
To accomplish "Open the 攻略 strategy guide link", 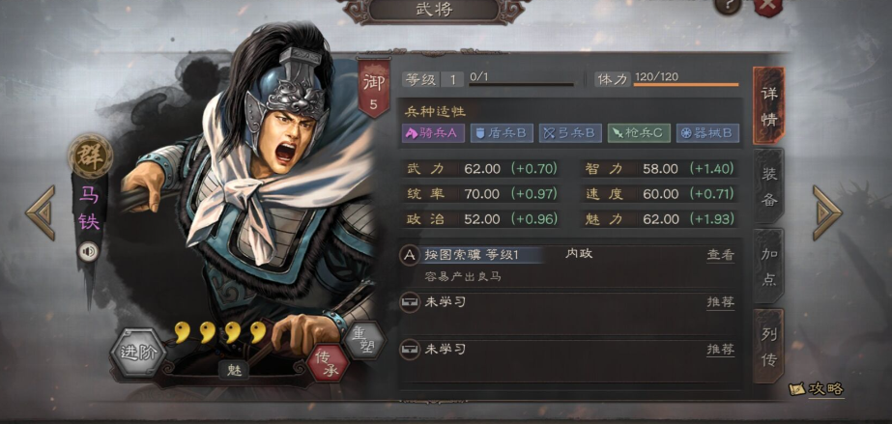I will click(817, 389).
